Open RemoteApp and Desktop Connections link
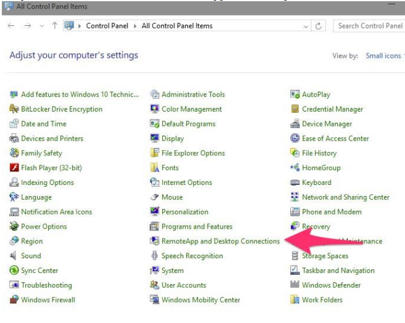Image resolution: width=405 pixels, height=323 pixels. pos(220,242)
